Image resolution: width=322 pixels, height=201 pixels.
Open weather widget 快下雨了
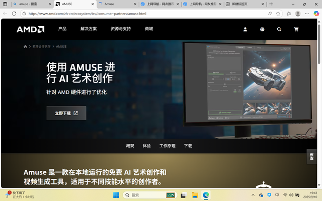pos(19,195)
